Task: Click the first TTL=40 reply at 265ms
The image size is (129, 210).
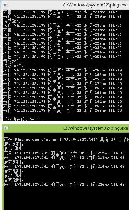Action: (x=62, y=70)
